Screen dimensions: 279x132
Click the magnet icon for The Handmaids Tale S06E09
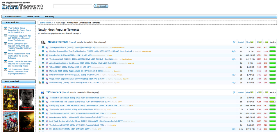pyautogui.click(x=43, y=102)
